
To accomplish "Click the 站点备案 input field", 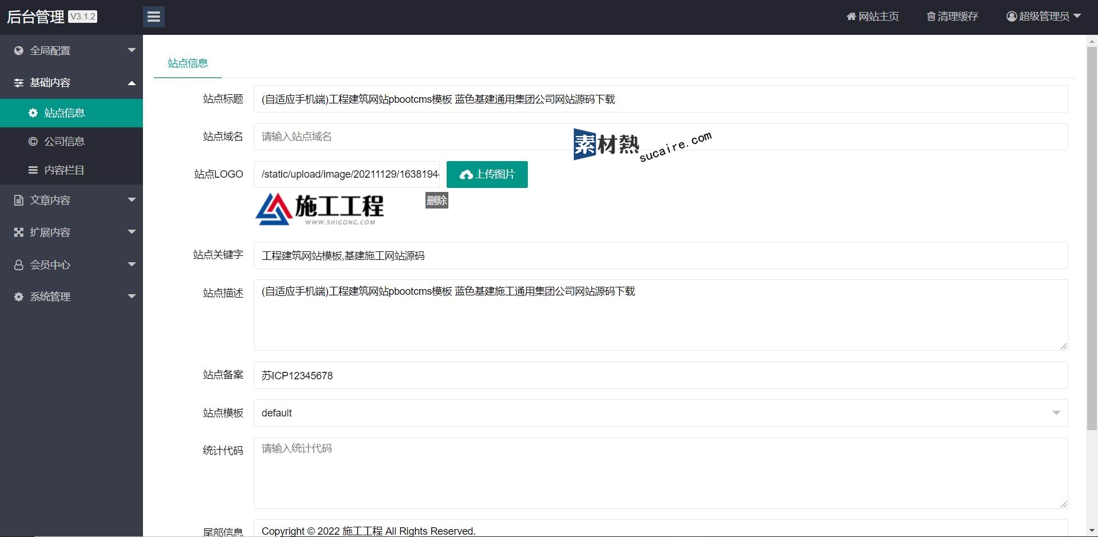I will 661,375.
